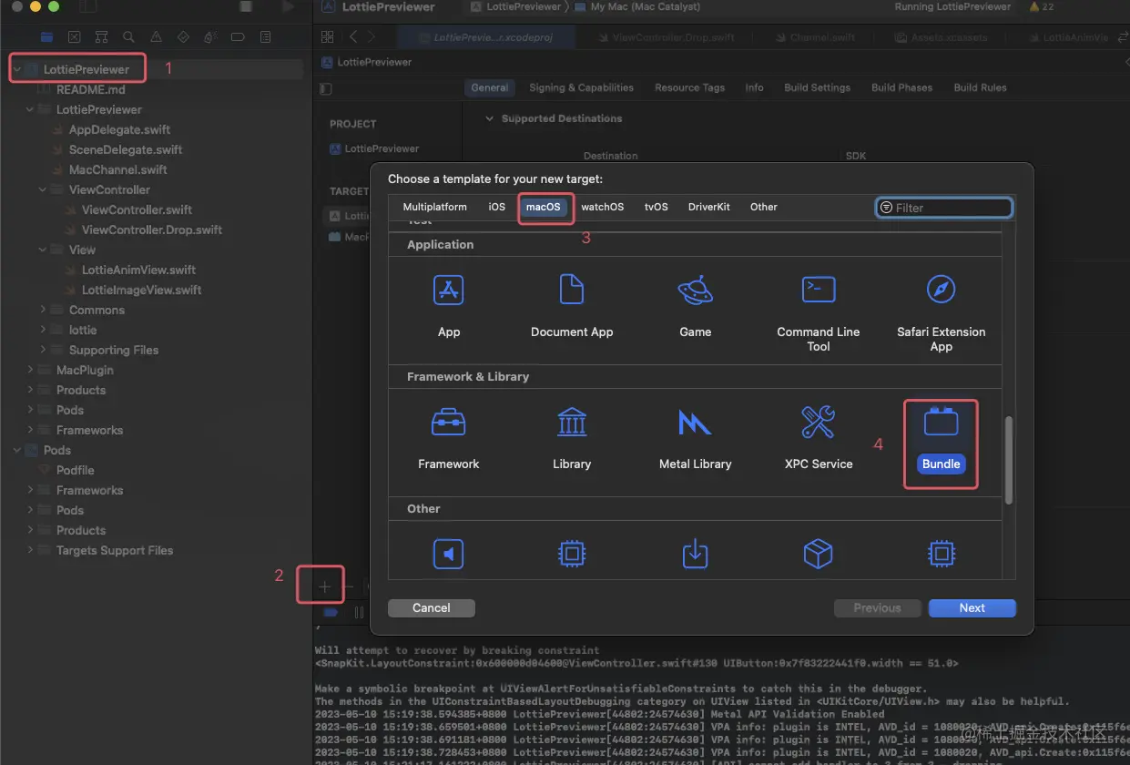Switch to the tvOS template tab
Screen dimensions: 1130x765
click(x=657, y=207)
